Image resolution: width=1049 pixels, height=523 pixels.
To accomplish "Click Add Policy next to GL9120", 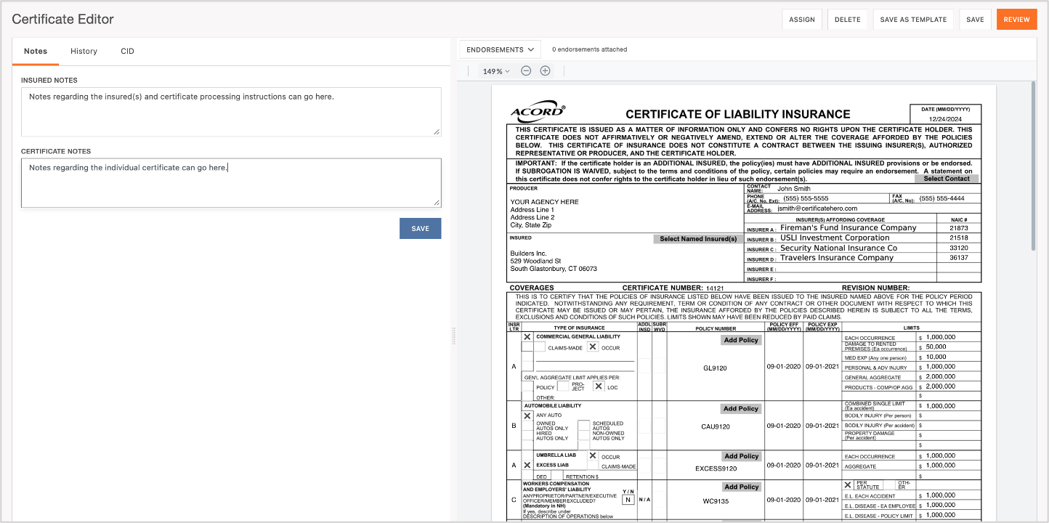I will point(740,339).
